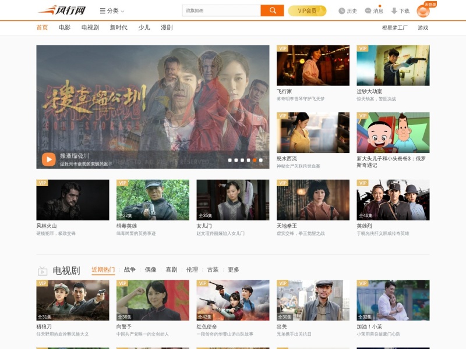This screenshot has width=466, height=349.
Task: Open the 游戏 link
Action: click(x=423, y=27)
